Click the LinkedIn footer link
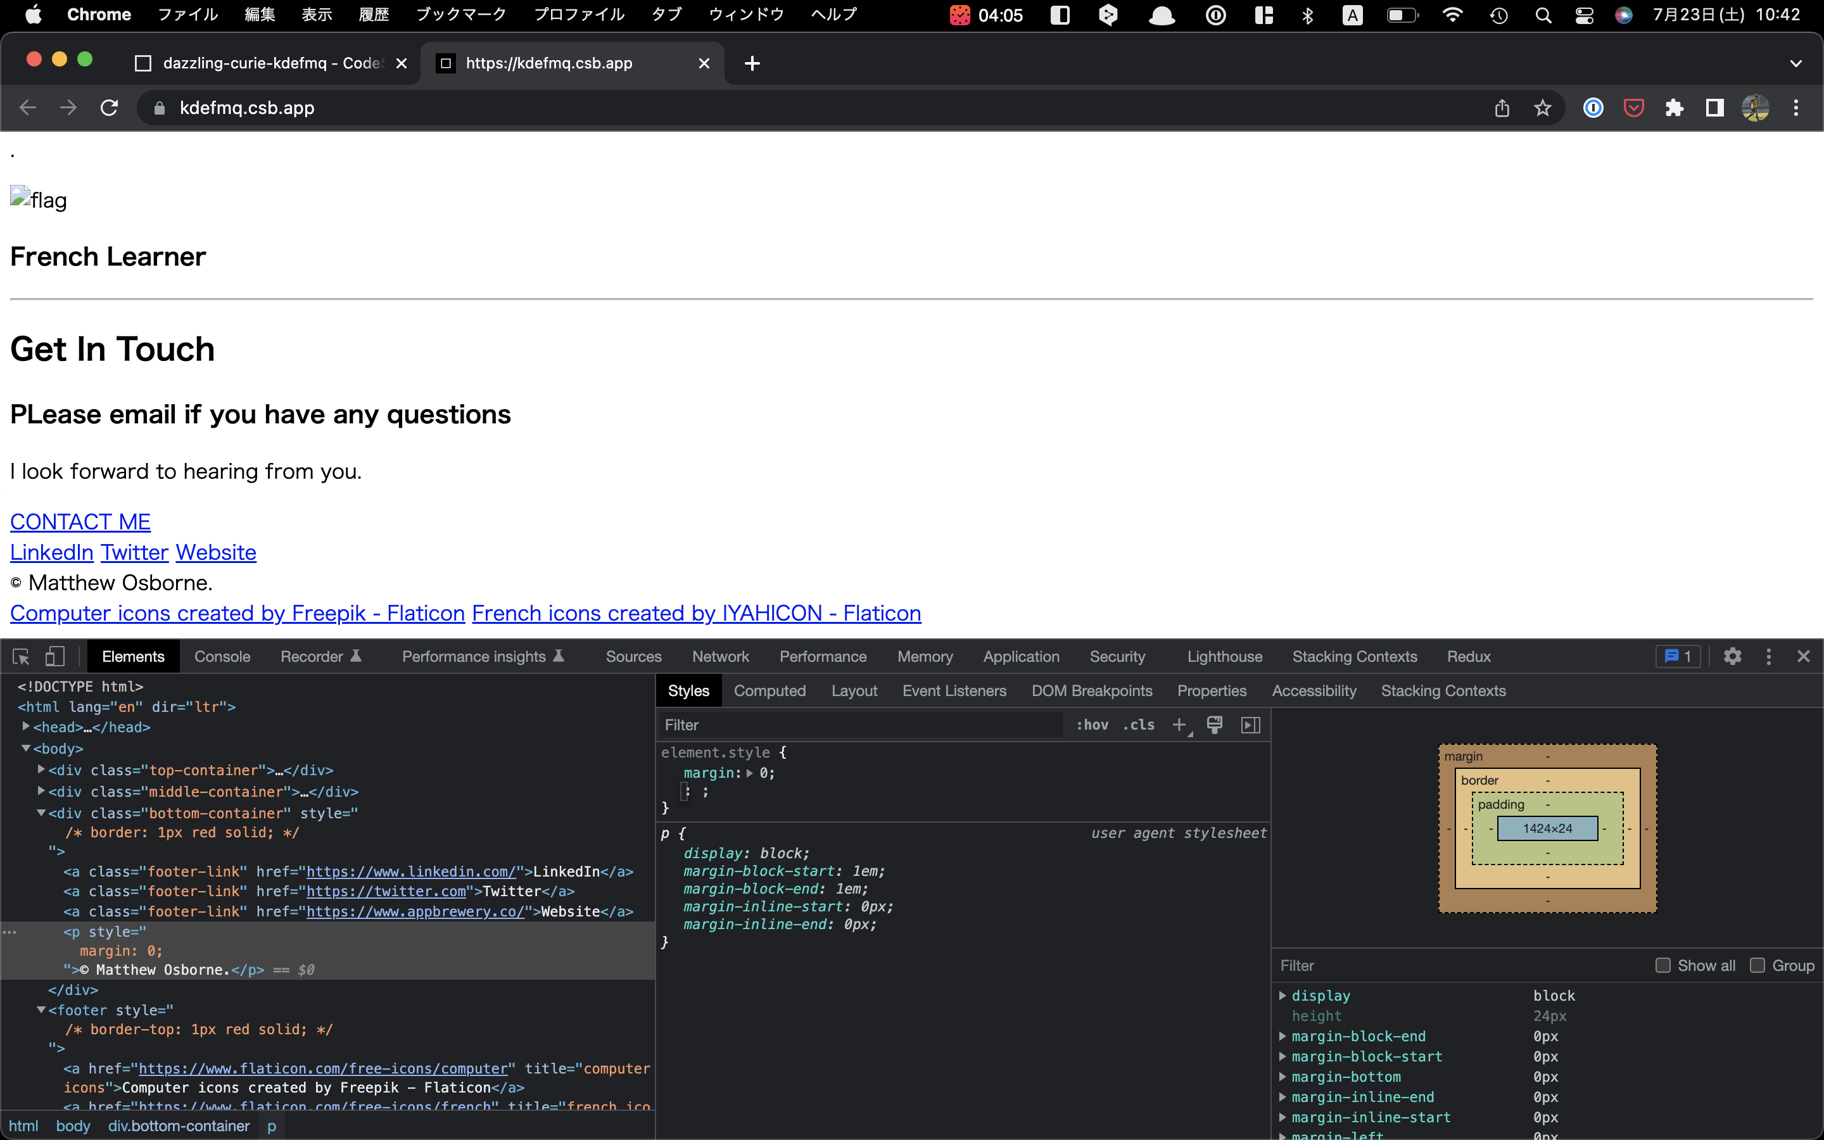The image size is (1824, 1140). click(50, 552)
